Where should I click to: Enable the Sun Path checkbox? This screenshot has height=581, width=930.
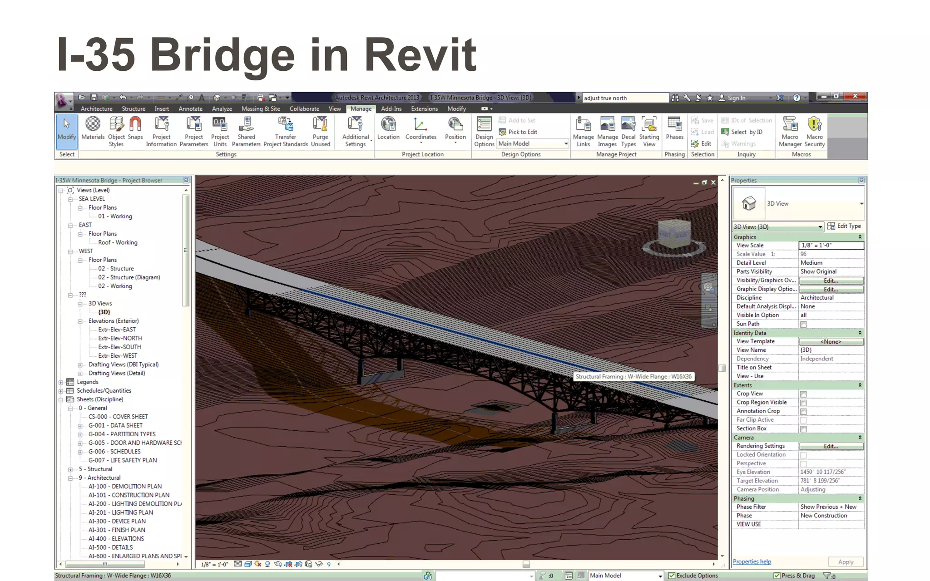pyautogui.click(x=803, y=324)
